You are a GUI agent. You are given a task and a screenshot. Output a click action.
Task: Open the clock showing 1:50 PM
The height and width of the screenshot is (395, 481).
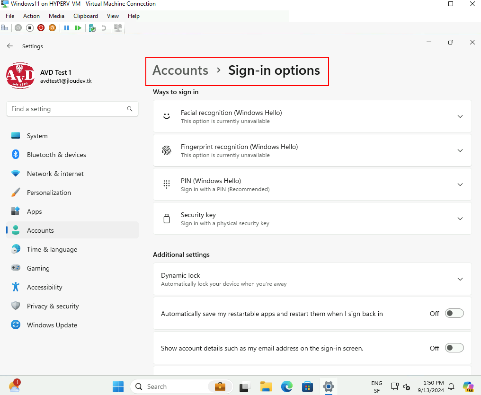431,386
